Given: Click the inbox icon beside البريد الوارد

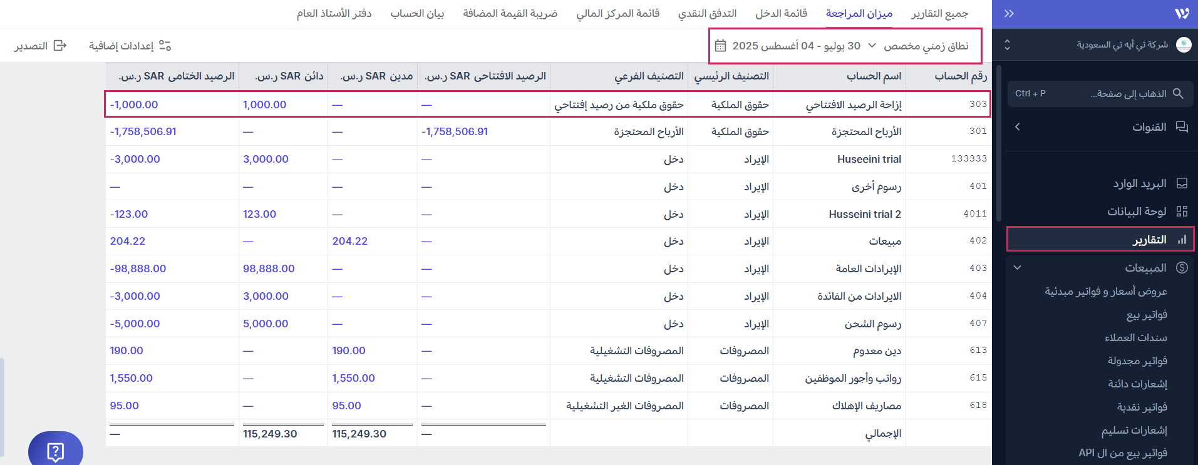Looking at the screenshot, I should 1182,183.
